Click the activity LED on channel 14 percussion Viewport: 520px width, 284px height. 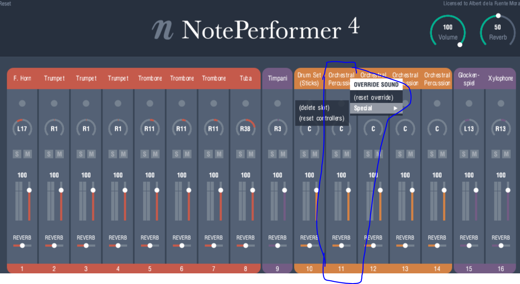pos(437,103)
